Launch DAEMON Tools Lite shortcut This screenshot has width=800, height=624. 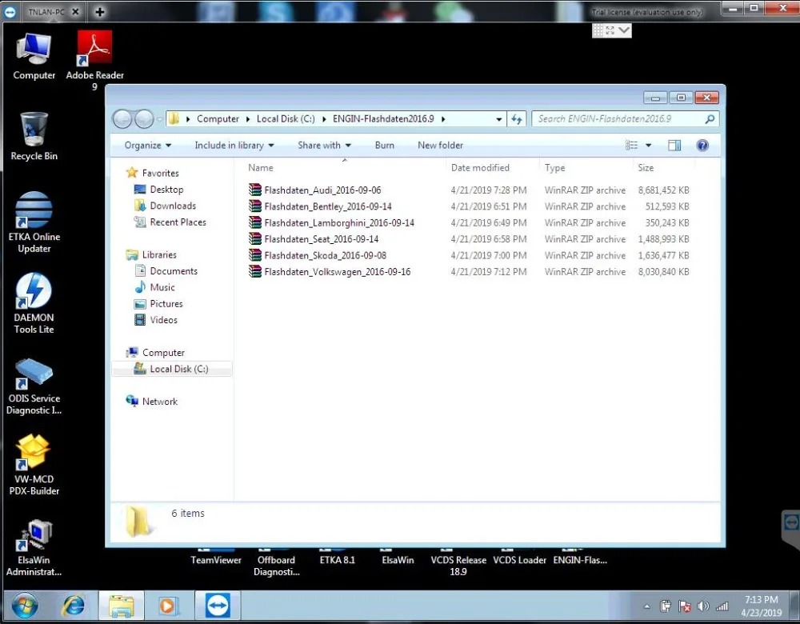coord(34,303)
